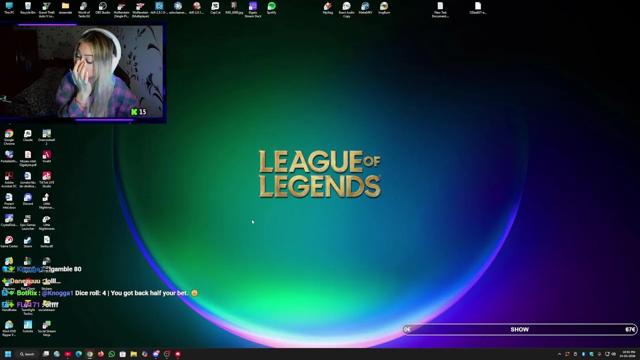Open CrystalDisk desktop shortcut

[9, 220]
